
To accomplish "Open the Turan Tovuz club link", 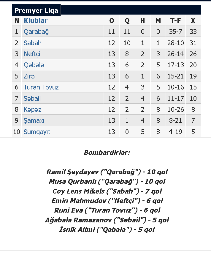I will [41, 87].
